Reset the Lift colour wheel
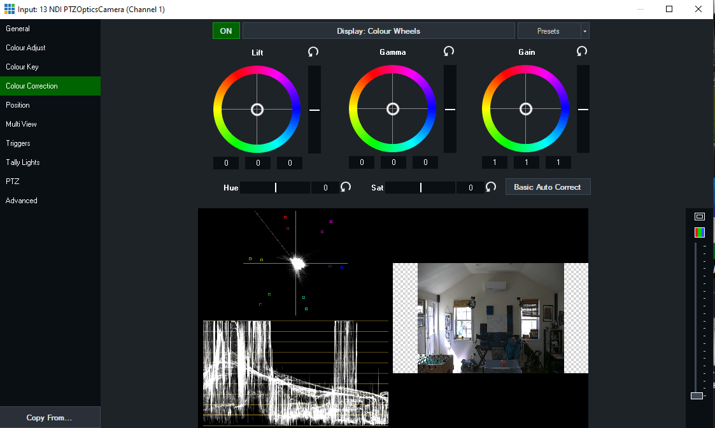This screenshot has height=428, width=715. click(x=313, y=52)
